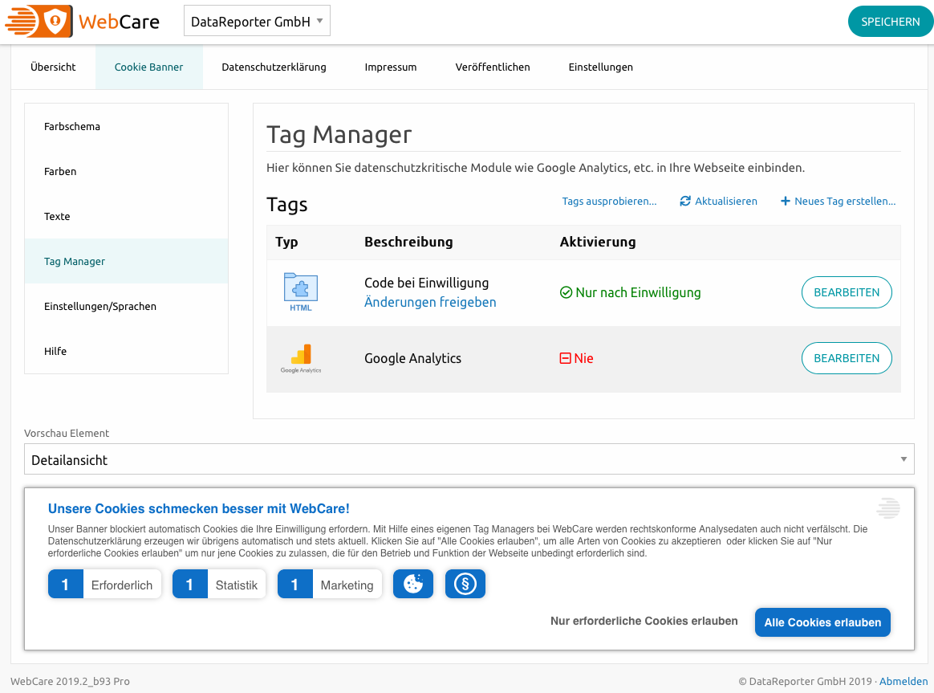
Task: Click the HTML puzzle tag icon
Action: point(301,289)
